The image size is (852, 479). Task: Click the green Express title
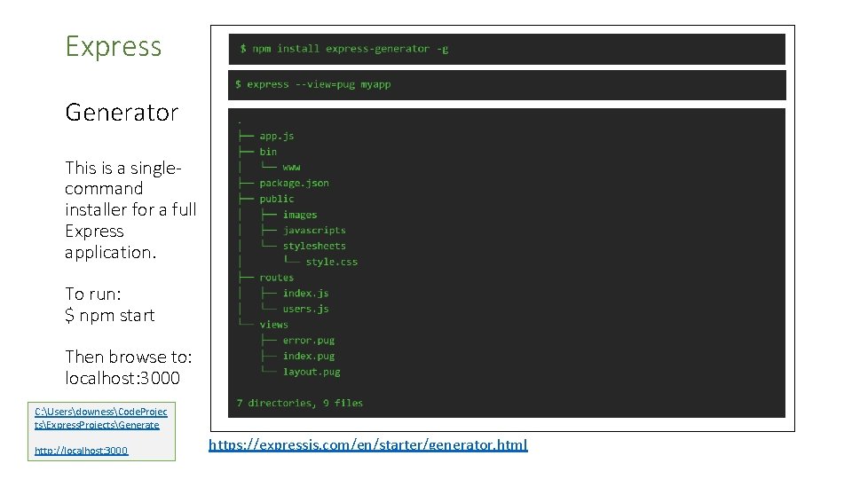point(113,46)
